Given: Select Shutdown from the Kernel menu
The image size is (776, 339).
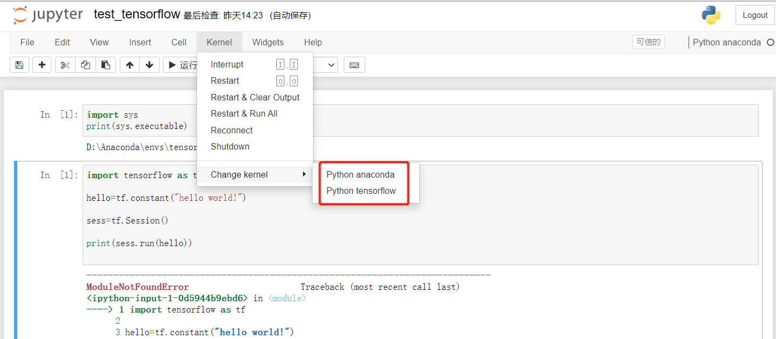Looking at the screenshot, I should (x=229, y=146).
